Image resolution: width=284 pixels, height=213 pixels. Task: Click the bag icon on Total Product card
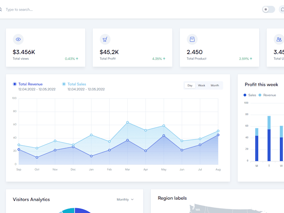192,39
